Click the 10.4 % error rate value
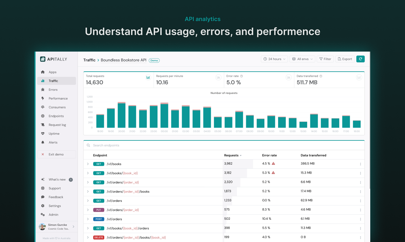The width and height of the screenshot is (405, 242). pyautogui.click(x=267, y=219)
